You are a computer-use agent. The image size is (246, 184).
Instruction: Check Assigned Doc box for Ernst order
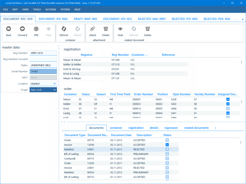click(x=228, y=109)
